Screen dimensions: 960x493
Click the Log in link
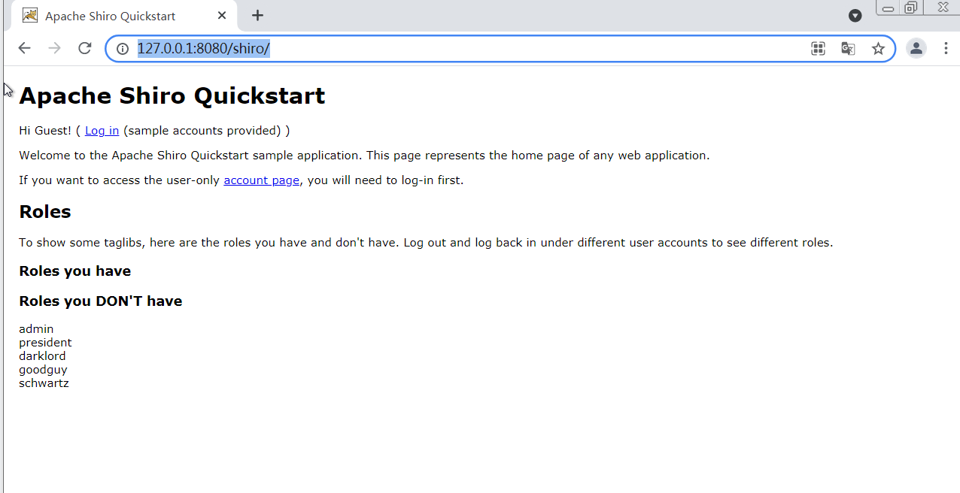(x=102, y=131)
